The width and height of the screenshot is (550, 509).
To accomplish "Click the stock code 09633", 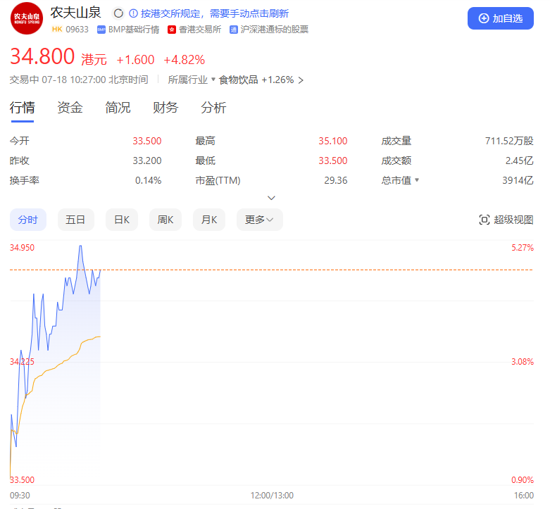I will (77, 30).
